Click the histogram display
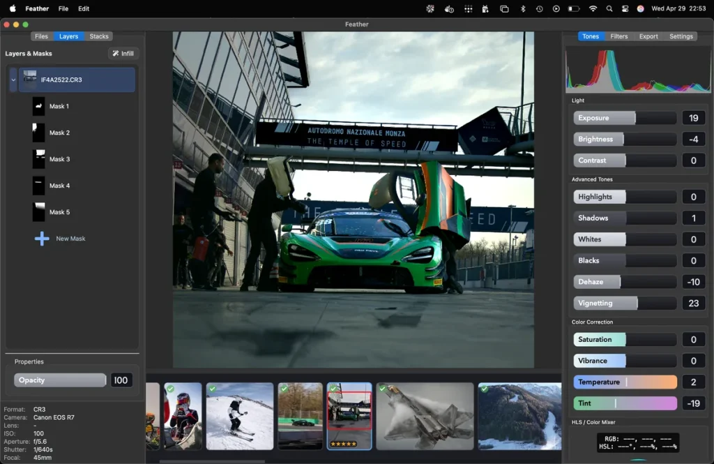 pyautogui.click(x=638, y=70)
